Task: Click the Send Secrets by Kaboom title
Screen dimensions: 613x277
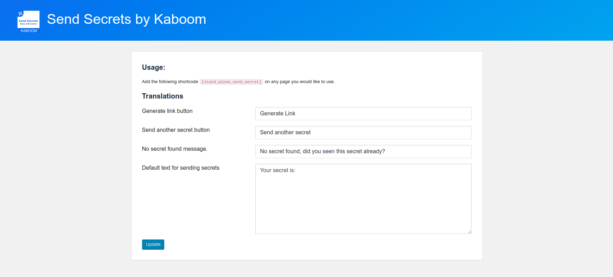Action: coord(127,19)
